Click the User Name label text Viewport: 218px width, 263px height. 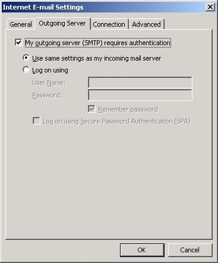tap(49, 83)
